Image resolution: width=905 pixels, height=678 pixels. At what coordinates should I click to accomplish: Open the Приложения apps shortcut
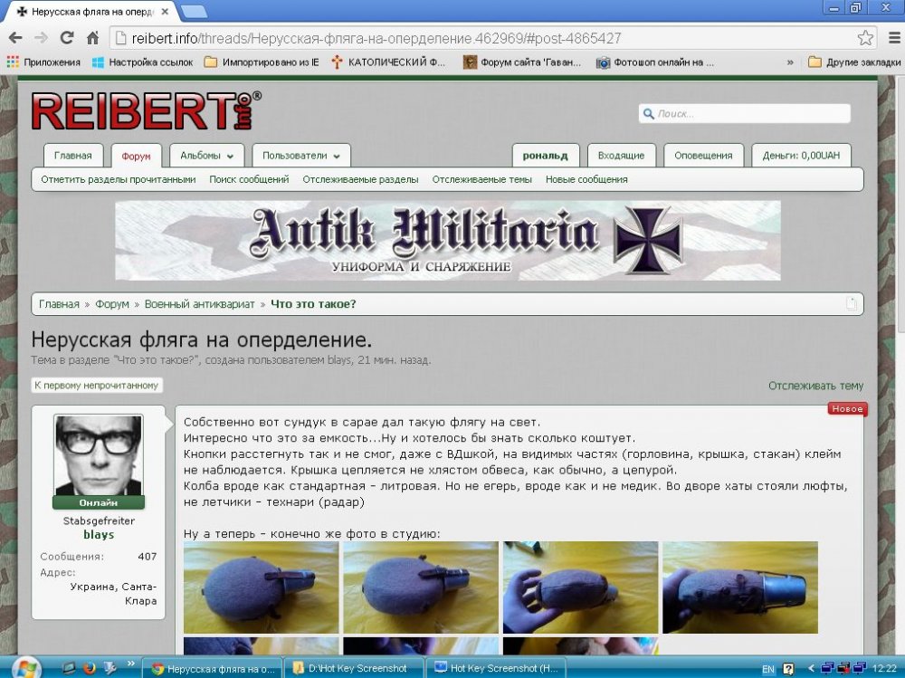click(x=43, y=62)
